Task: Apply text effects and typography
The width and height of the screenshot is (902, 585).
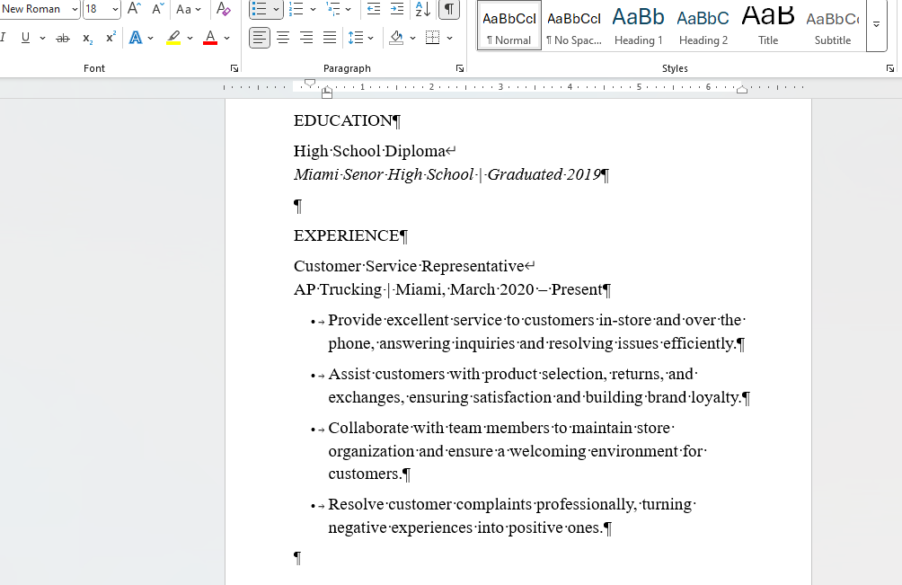Action: tap(136, 38)
